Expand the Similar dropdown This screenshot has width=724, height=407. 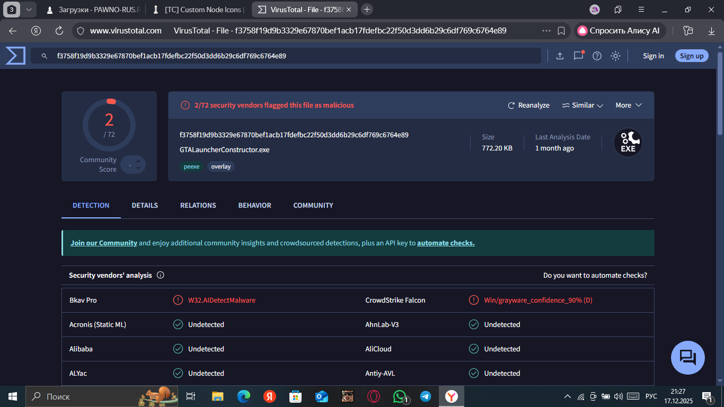point(582,105)
